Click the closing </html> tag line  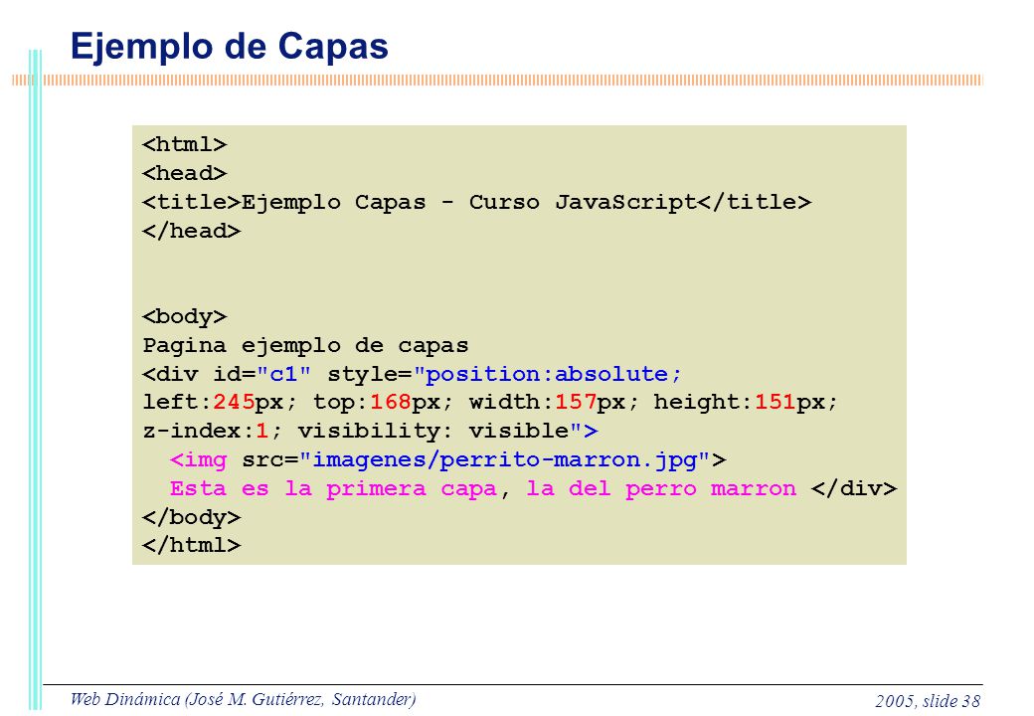pyautogui.click(x=192, y=545)
